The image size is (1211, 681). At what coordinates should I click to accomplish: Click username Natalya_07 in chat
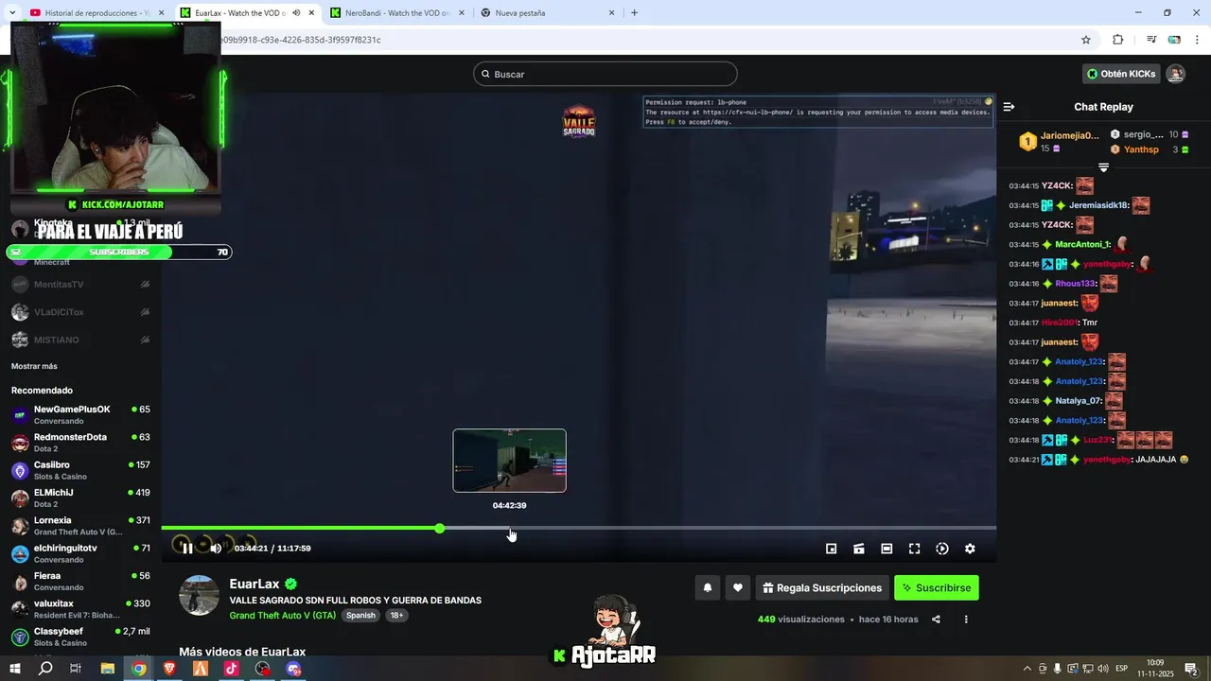click(1079, 401)
